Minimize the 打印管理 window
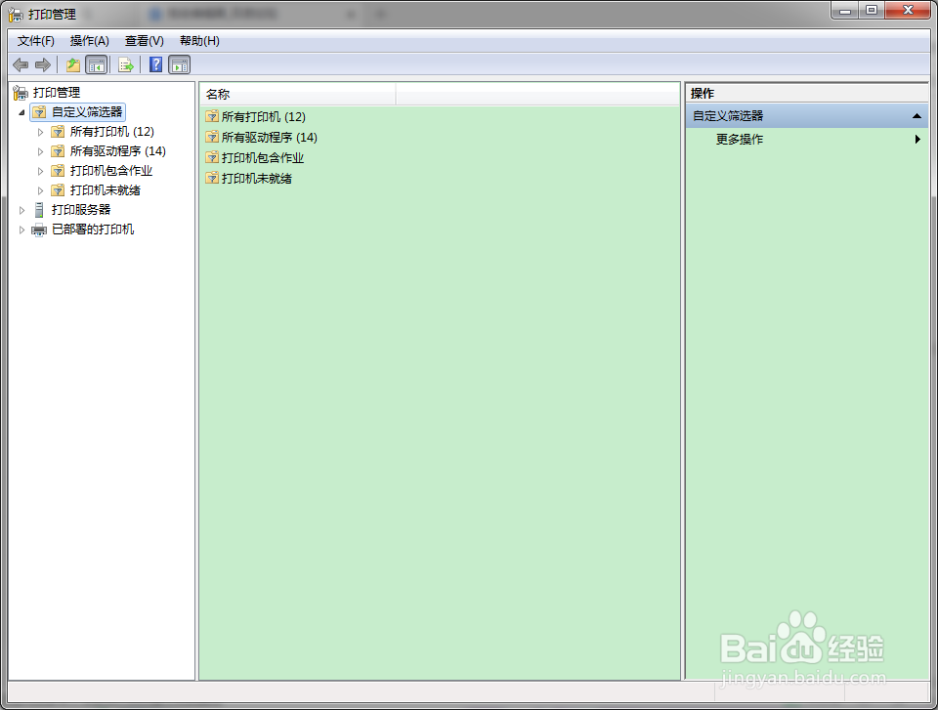This screenshot has height=710, width=938. tap(845, 11)
